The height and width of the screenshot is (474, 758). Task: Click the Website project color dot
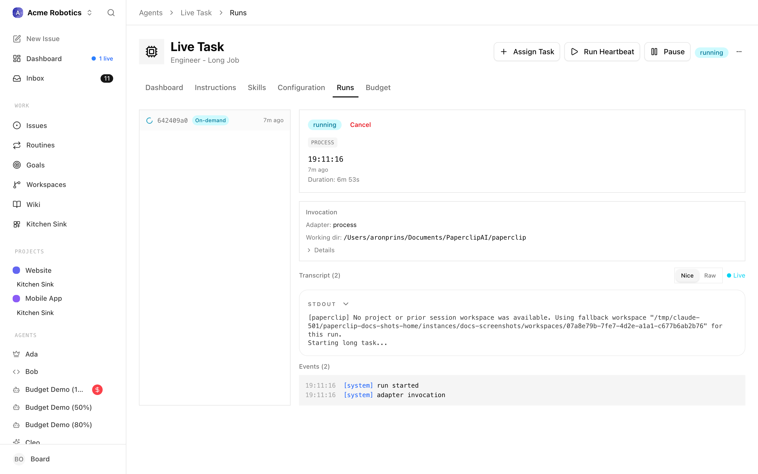point(16,270)
